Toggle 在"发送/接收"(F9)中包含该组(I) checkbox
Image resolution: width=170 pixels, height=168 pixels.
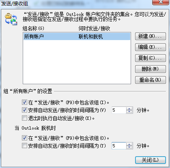(24, 102)
